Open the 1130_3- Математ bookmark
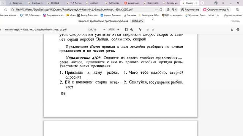 pos(30,15)
